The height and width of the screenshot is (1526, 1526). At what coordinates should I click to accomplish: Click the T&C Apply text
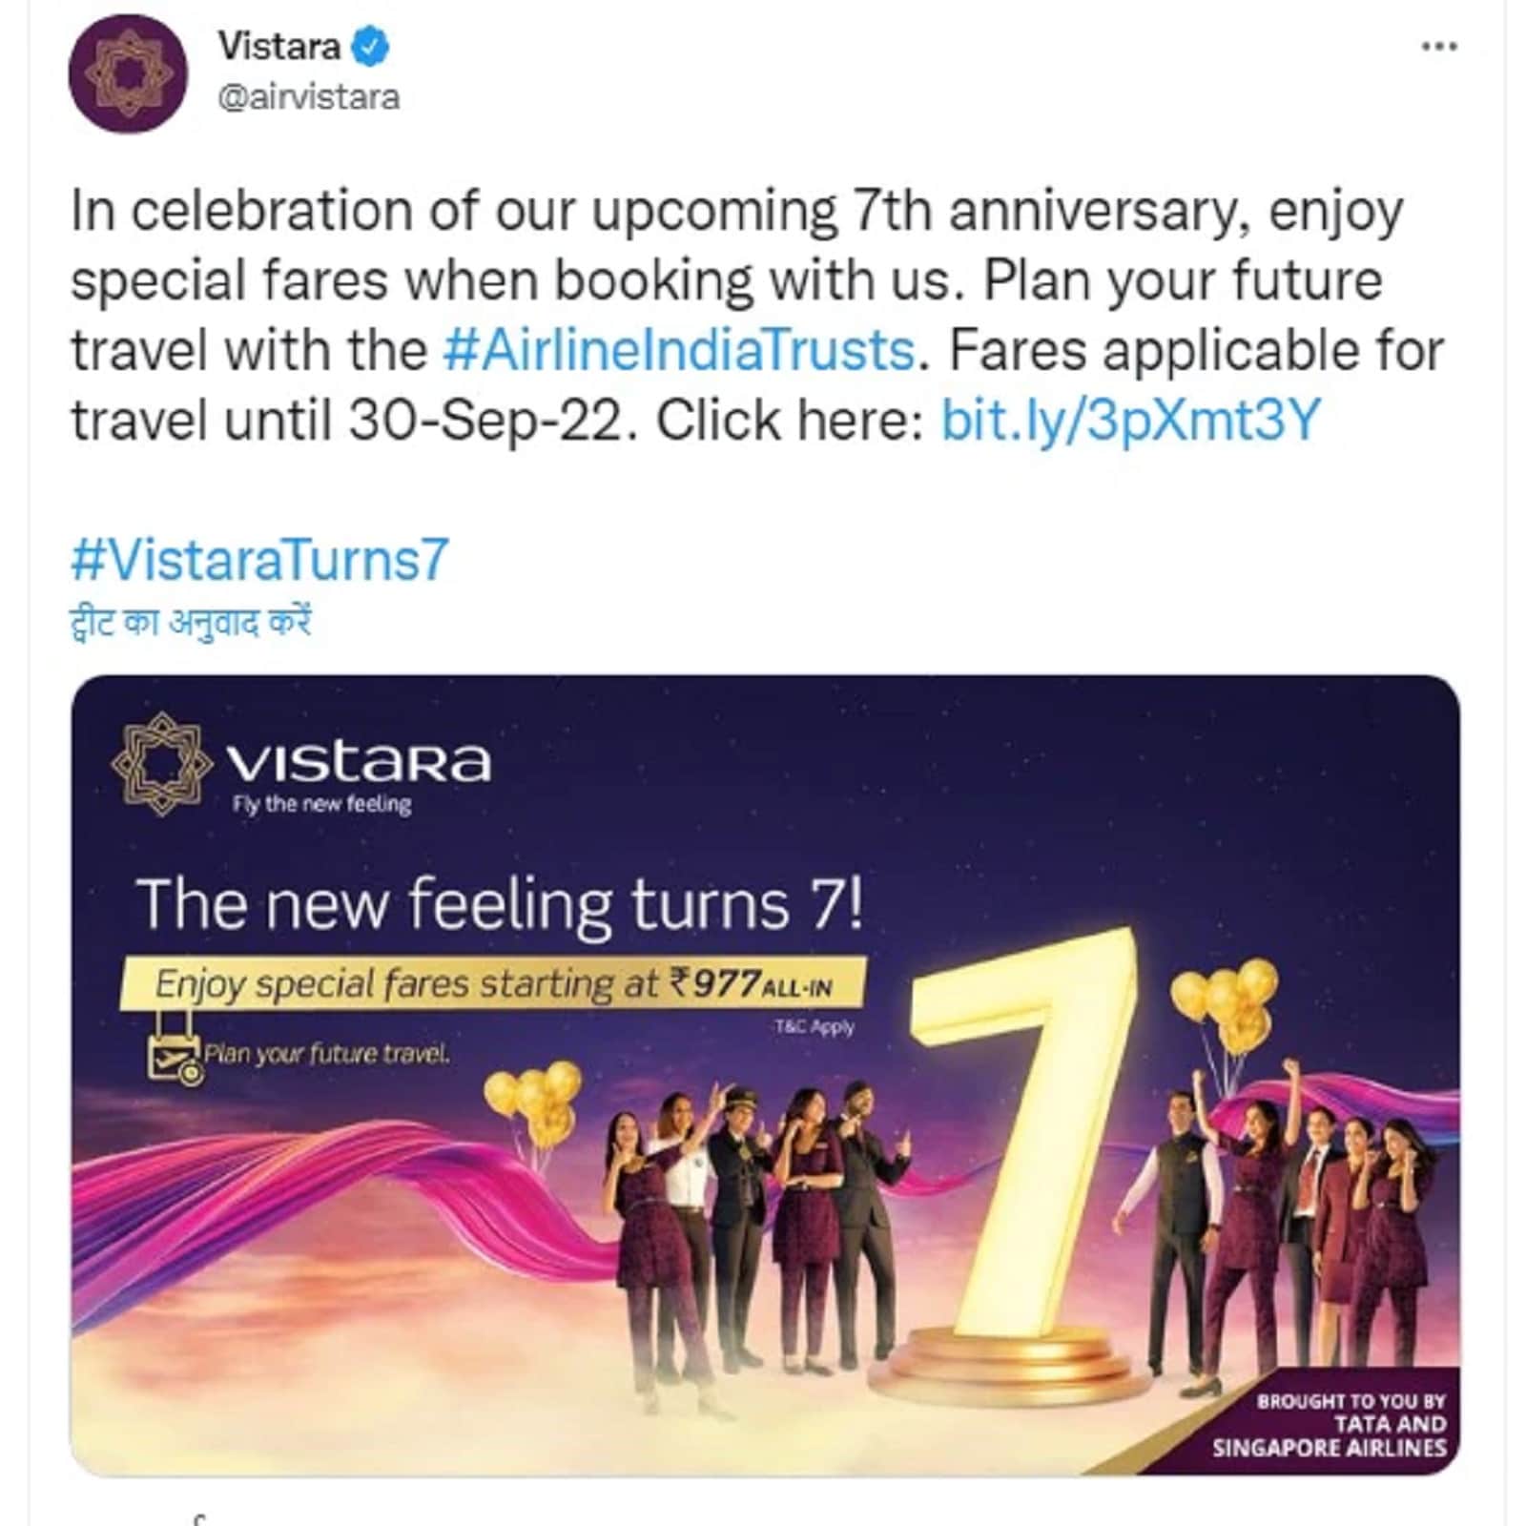tap(815, 1027)
